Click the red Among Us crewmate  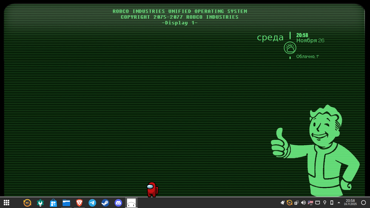(152, 189)
